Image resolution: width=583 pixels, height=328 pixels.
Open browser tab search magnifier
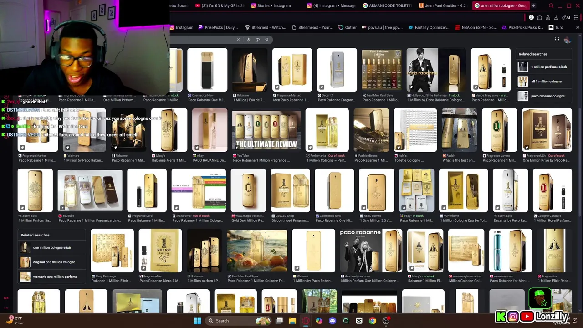[x=551, y=5]
